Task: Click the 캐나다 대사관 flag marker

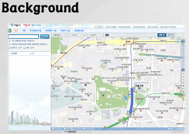Action: 69,83
